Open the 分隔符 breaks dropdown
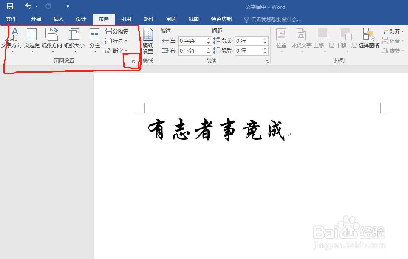Viewport: 408px width, 259px height. coord(119,31)
